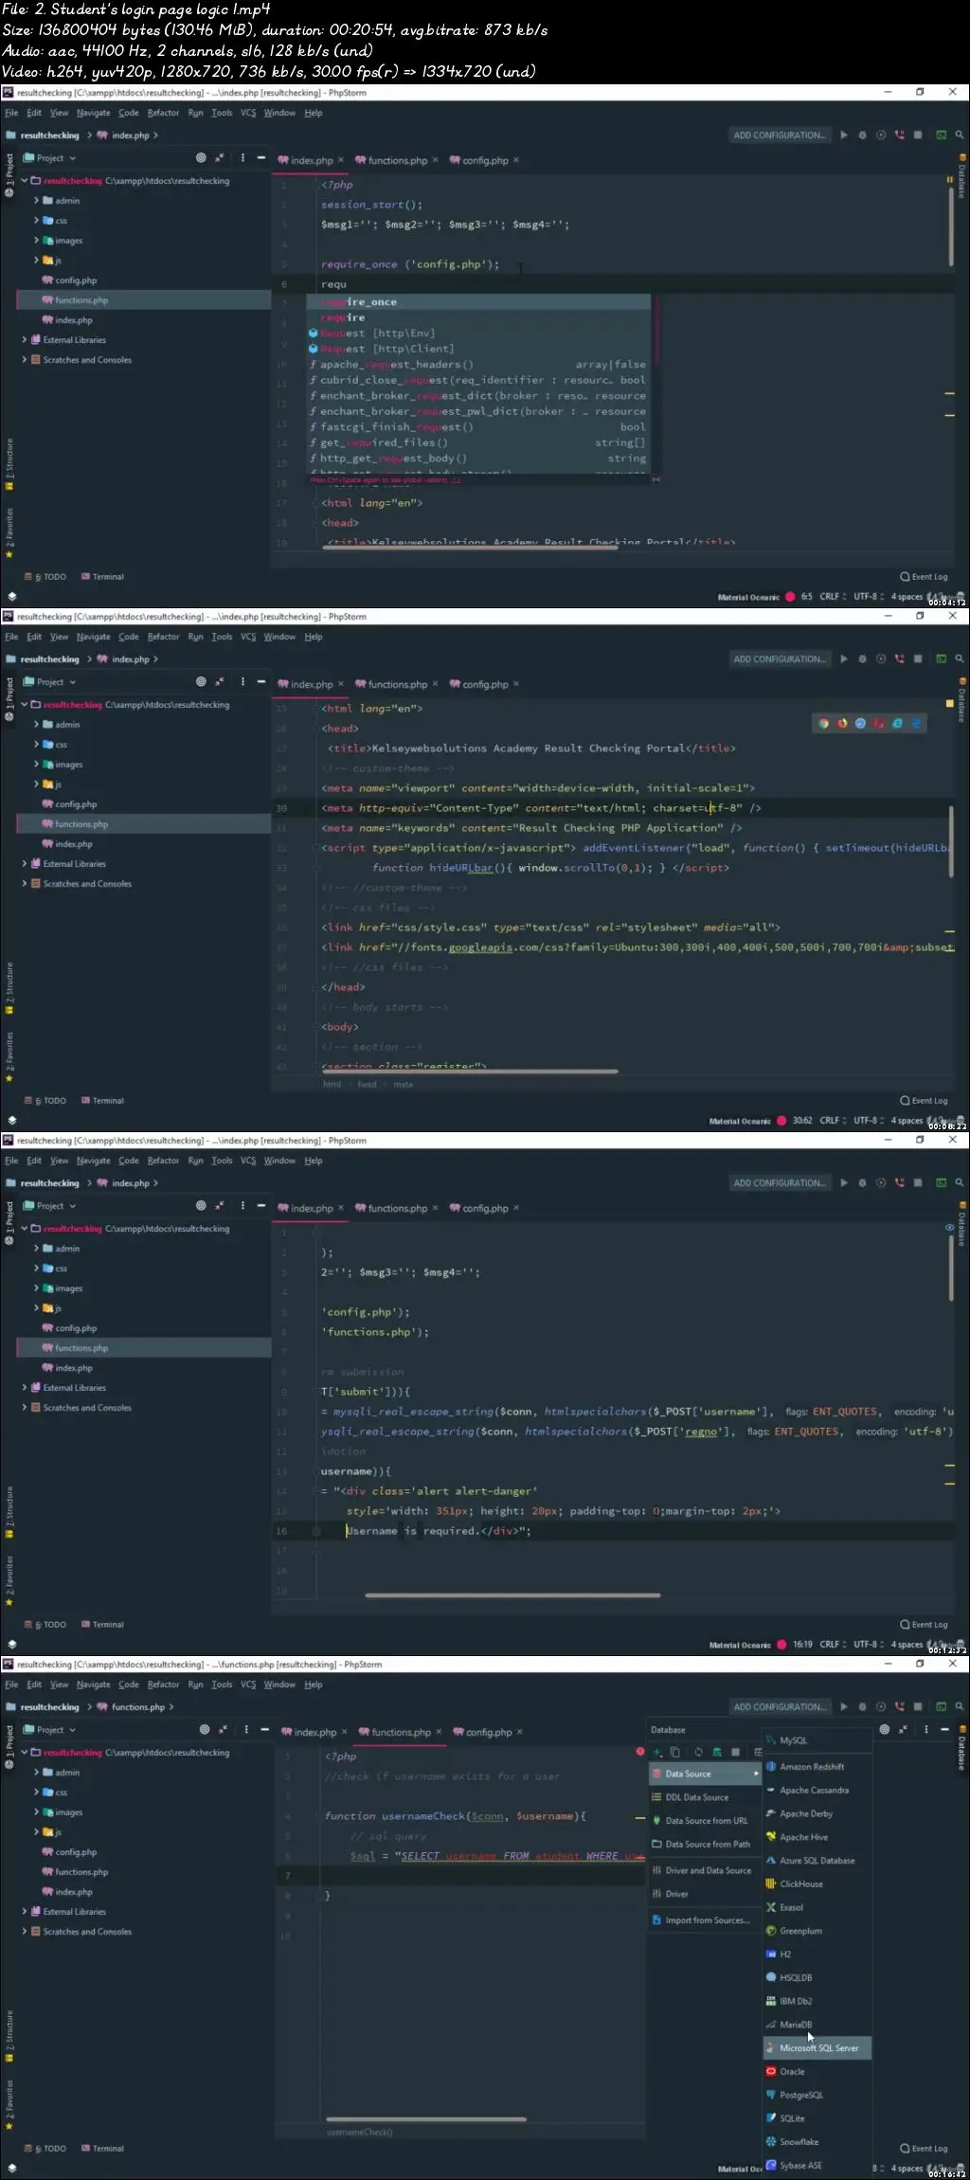
Task: Open the Data Source submenu entry
Action: (x=705, y=1774)
